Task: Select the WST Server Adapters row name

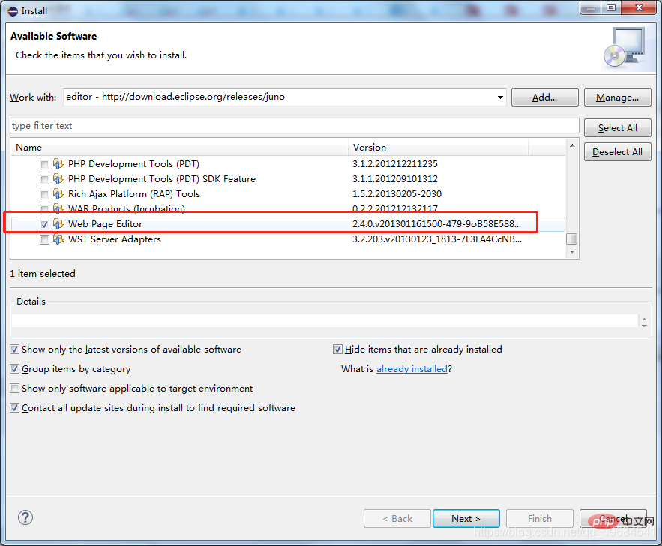Action: [115, 239]
